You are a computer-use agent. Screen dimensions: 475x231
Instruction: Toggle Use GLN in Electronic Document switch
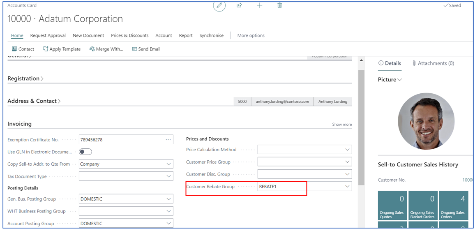coord(85,152)
